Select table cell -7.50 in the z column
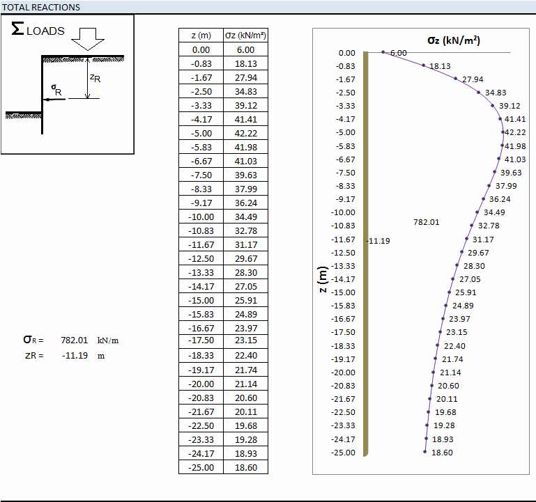The width and height of the screenshot is (536, 502). 201,175
